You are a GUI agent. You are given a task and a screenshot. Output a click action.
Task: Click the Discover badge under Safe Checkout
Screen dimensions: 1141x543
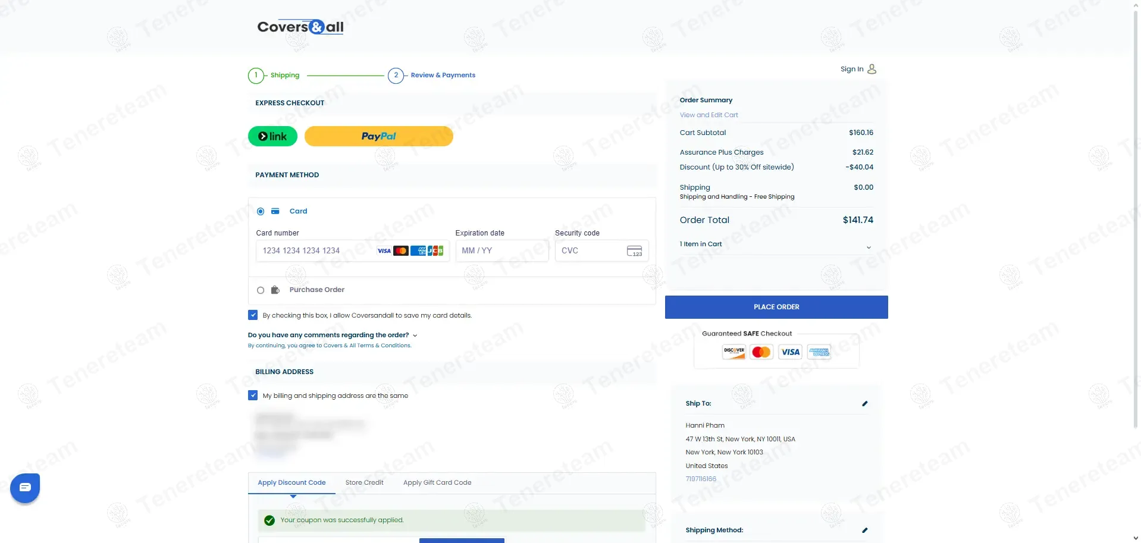coord(734,352)
